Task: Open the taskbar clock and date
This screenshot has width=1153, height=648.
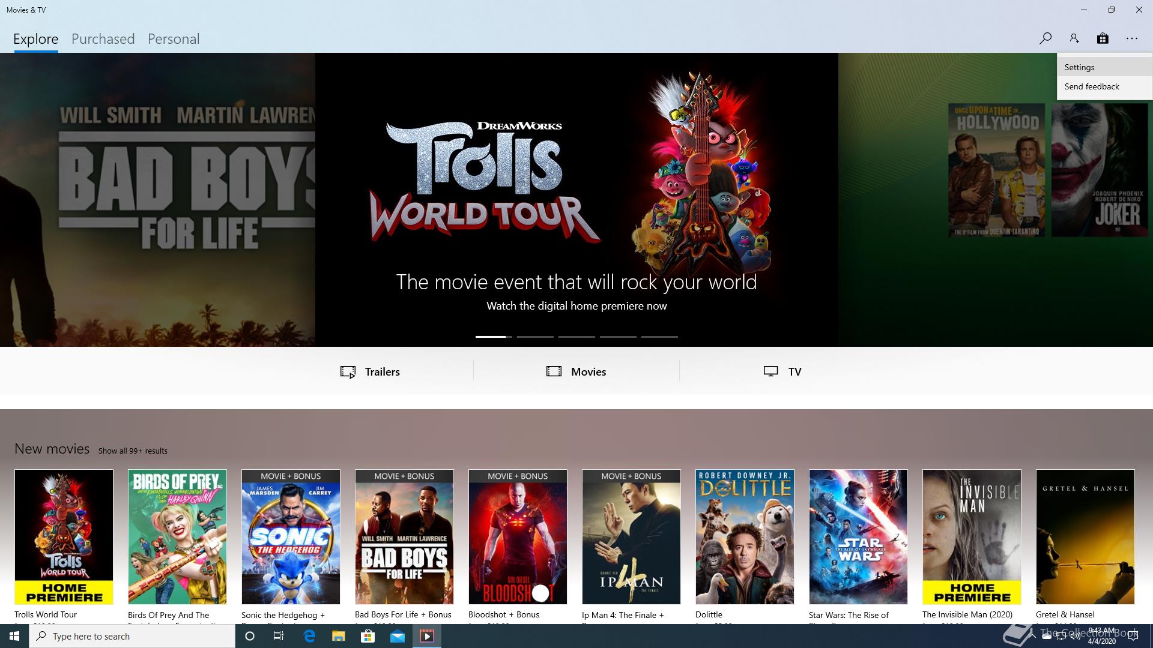Action: [1102, 636]
